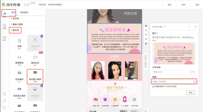Toggle 隐藏该模块下方的白色间隙 checkbox

point(154,86)
